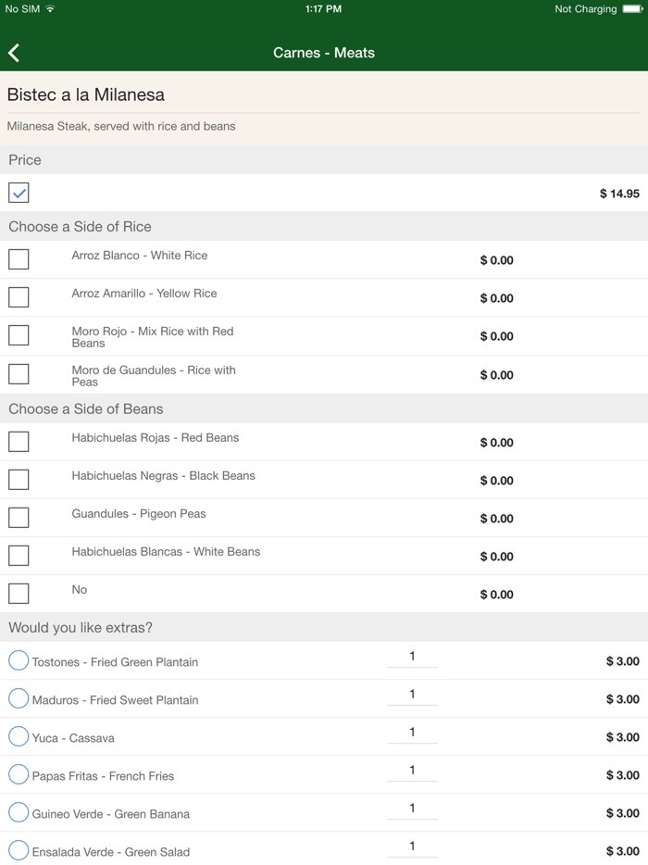Tick Moro de Guandules rice with peas
The width and height of the screenshot is (648, 865).
[x=19, y=374]
